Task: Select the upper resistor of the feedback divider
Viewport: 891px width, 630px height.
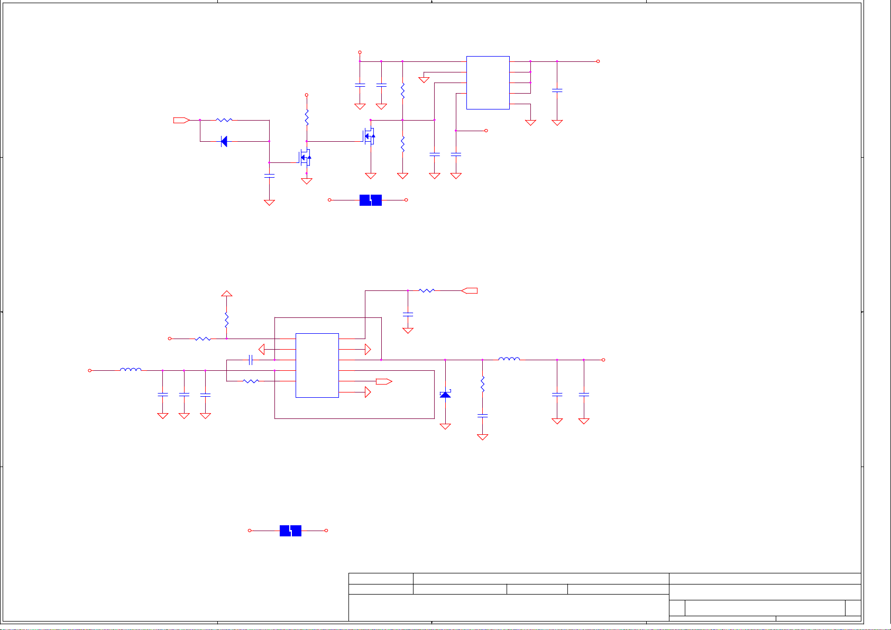Action: pyautogui.click(x=402, y=90)
